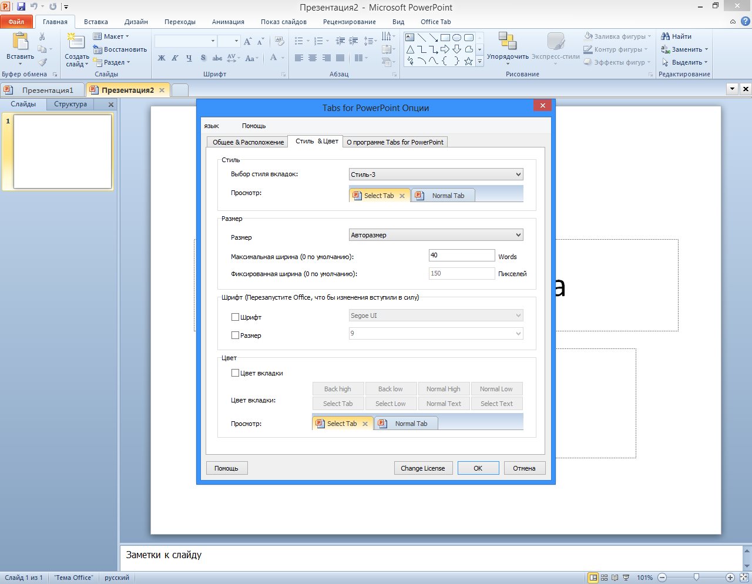Image resolution: width=752 pixels, height=584 pixels.
Task: Center text in paragraph group
Action: (x=313, y=58)
